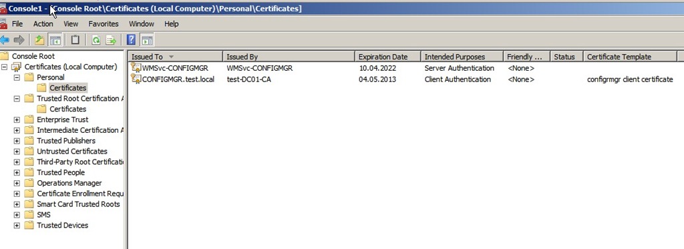The image size is (684, 249).
Task: Open the File menu
Action: (17, 24)
